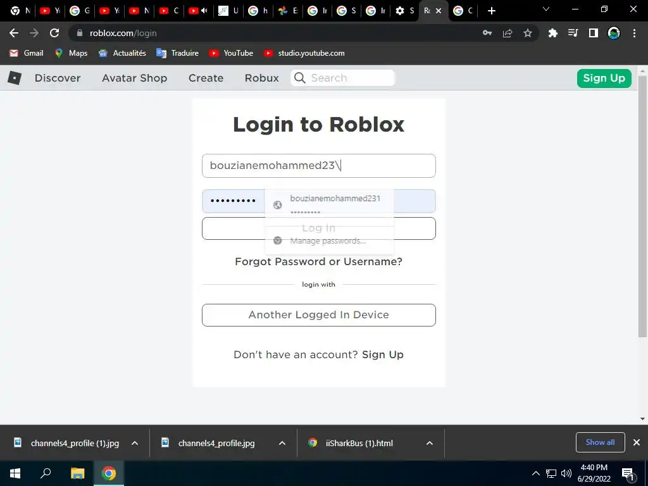
Task: Open the volume control in system tray
Action: [x=566, y=473]
